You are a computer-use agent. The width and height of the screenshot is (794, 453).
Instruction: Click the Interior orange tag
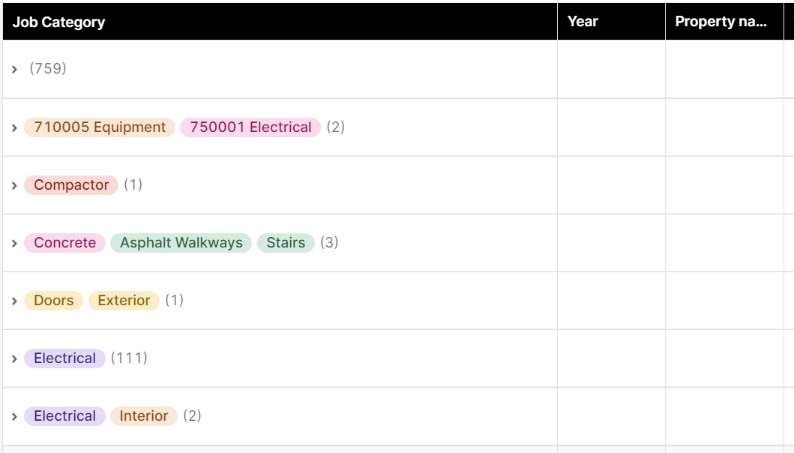144,416
